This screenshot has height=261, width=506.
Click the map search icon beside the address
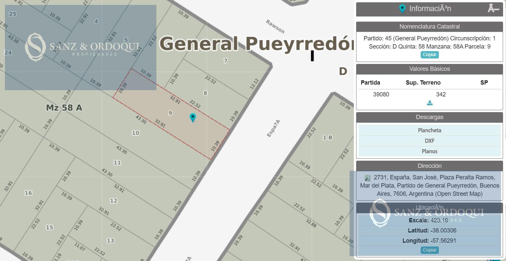[368, 178]
